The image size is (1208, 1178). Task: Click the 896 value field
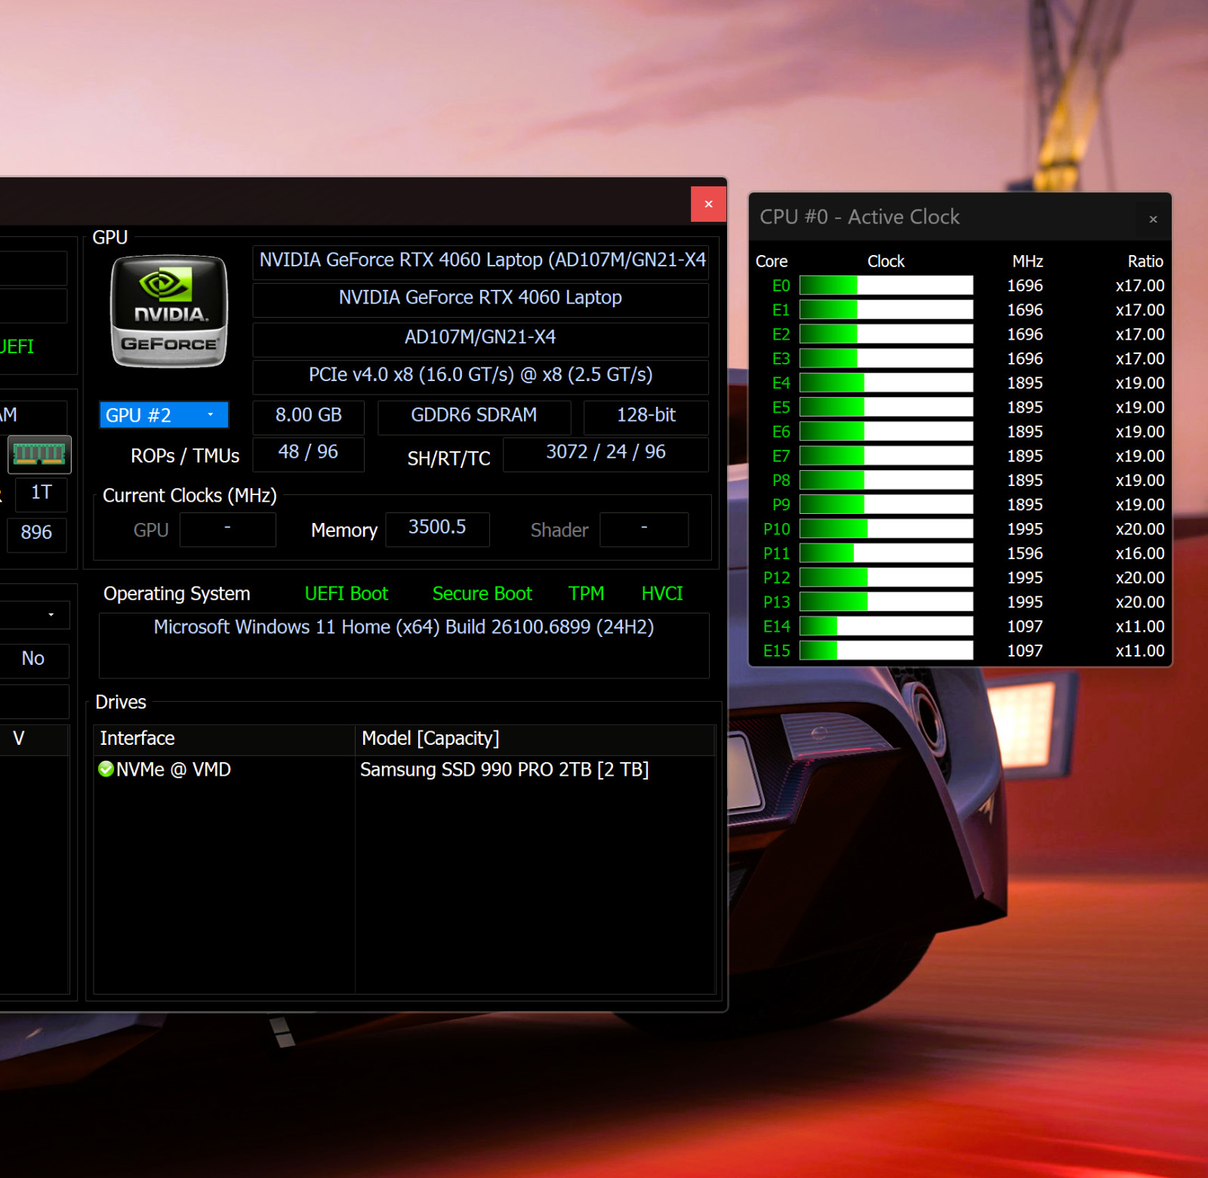(36, 534)
